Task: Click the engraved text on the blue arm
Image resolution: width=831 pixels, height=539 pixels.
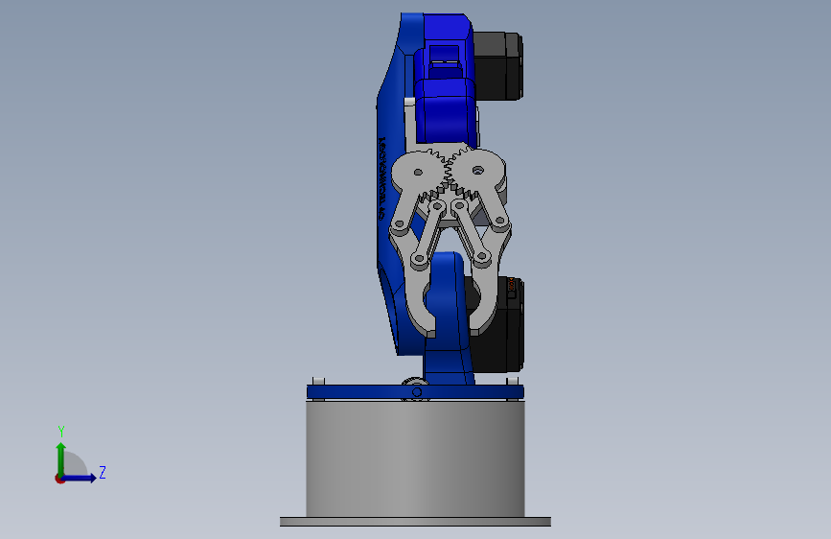Action: 382,179
